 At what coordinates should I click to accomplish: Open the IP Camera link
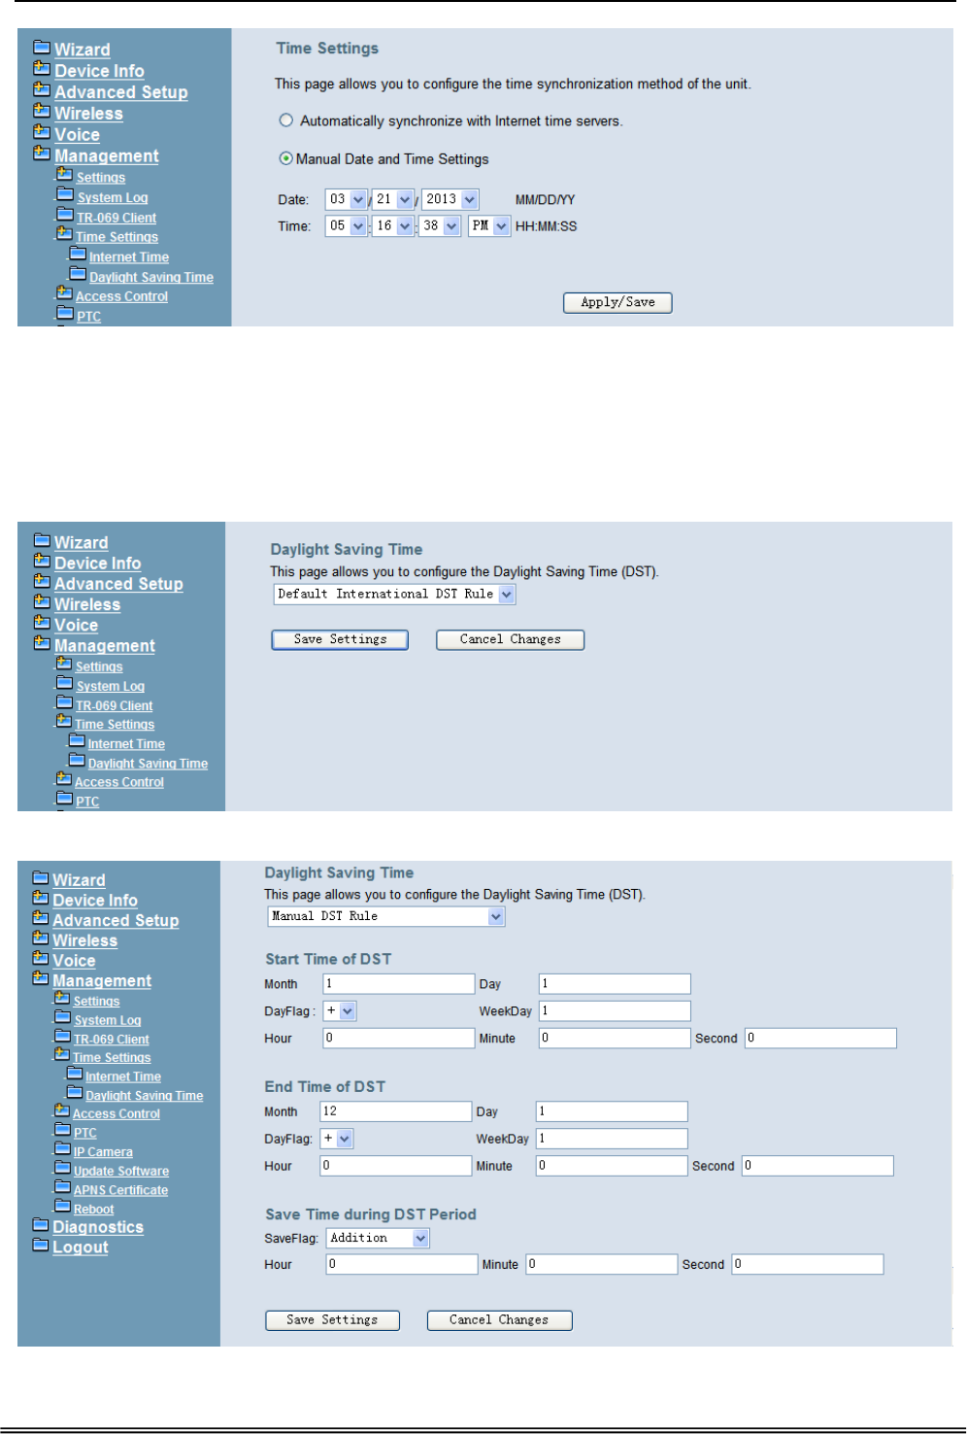(x=103, y=1152)
